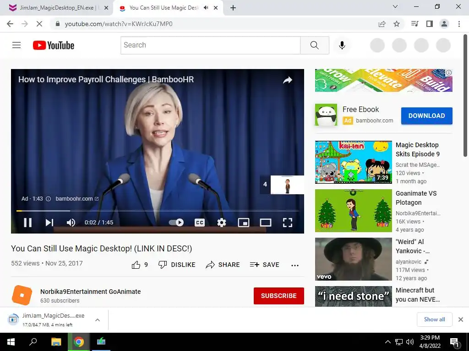This screenshot has width=469, height=351.
Task: Open "Weird" Al Yankovic video thumbnail
Action: pyautogui.click(x=353, y=259)
